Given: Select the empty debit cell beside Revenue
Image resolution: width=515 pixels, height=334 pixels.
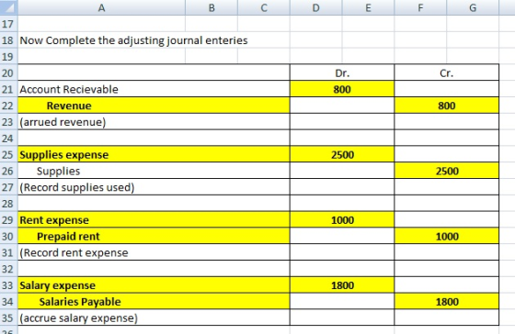Looking at the screenshot, I should [x=342, y=106].
